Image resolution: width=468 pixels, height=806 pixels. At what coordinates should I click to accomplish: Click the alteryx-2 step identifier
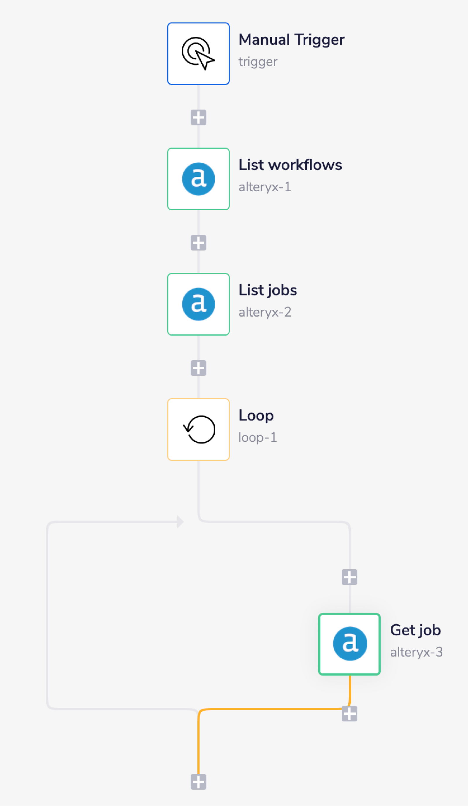tap(265, 312)
